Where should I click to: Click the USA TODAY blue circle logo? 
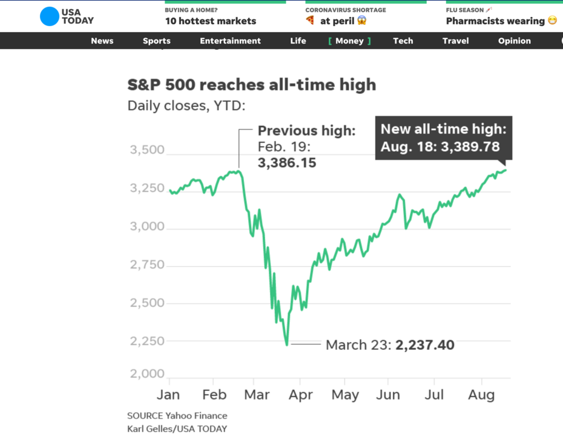click(x=50, y=16)
